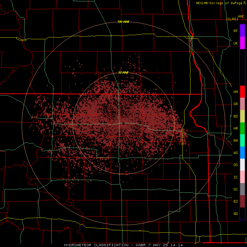
Task: Click the RF legend label
Action: pyautogui.click(x=236, y=31)
